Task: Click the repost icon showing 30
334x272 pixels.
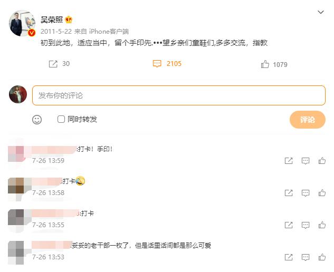Action: click(53, 64)
